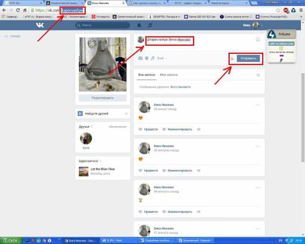Open the music player icon in VK header

[x=150, y=25]
